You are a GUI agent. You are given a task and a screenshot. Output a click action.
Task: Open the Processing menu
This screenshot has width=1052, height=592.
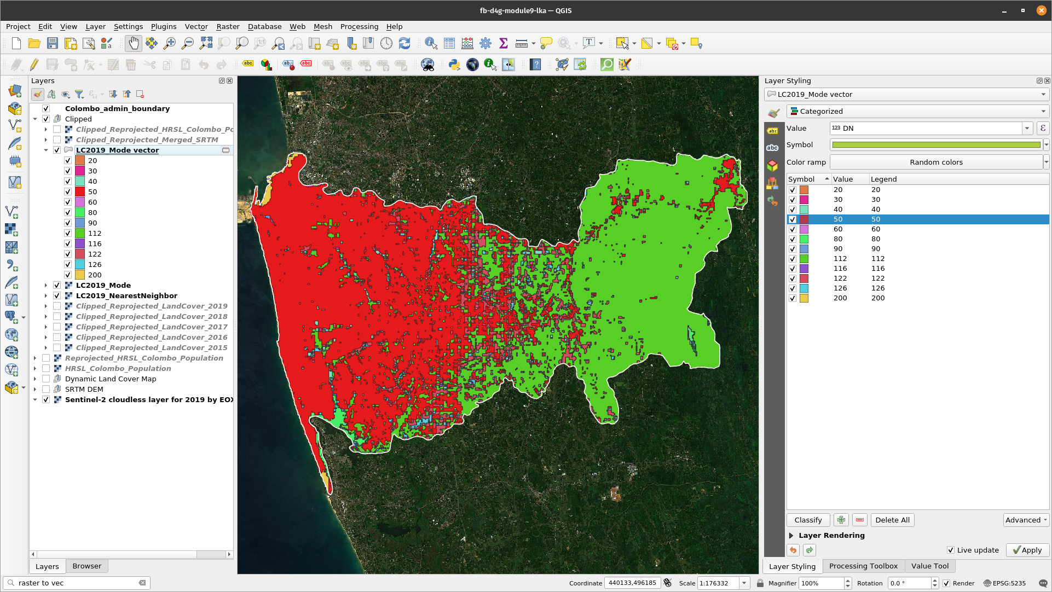359,26
